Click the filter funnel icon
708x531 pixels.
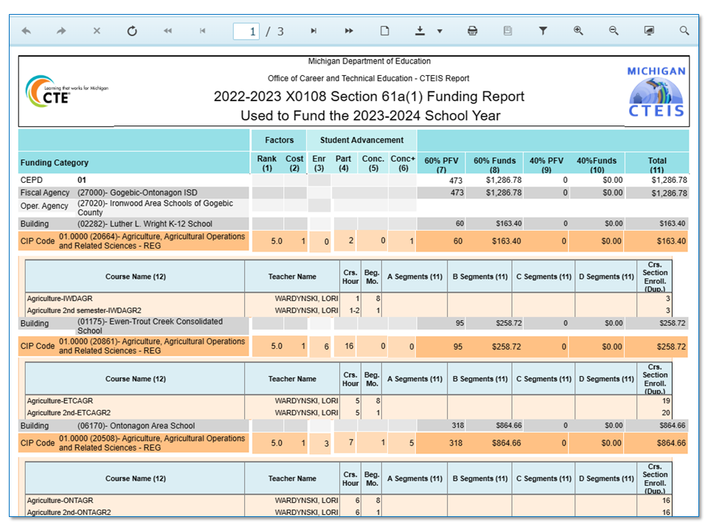(543, 31)
